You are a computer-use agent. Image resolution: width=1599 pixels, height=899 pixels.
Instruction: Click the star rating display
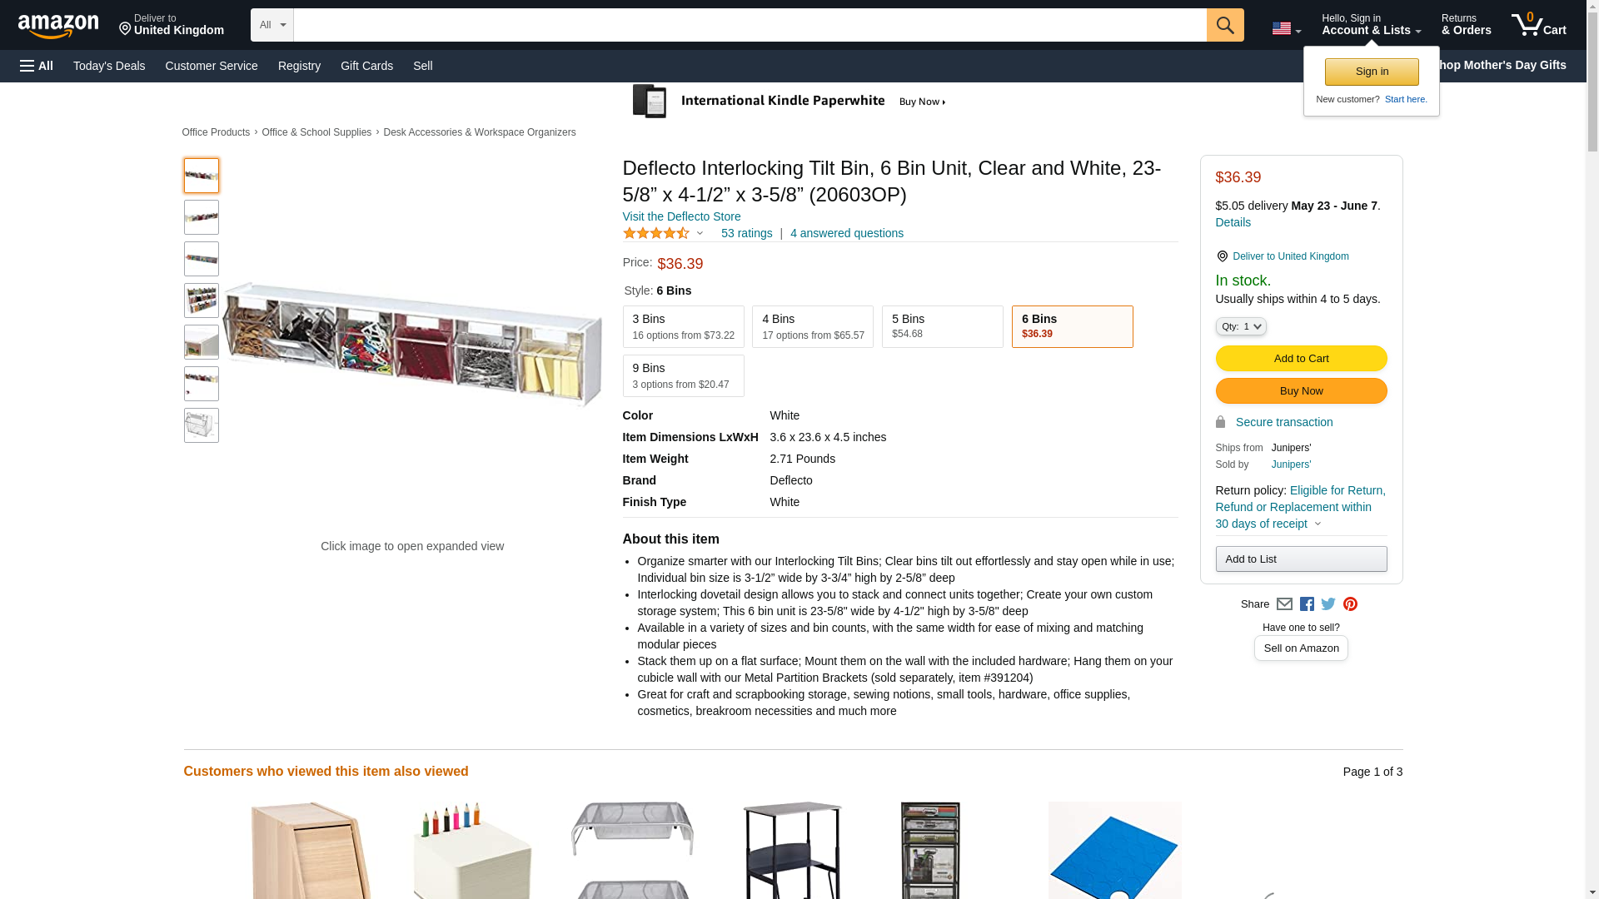656,233
